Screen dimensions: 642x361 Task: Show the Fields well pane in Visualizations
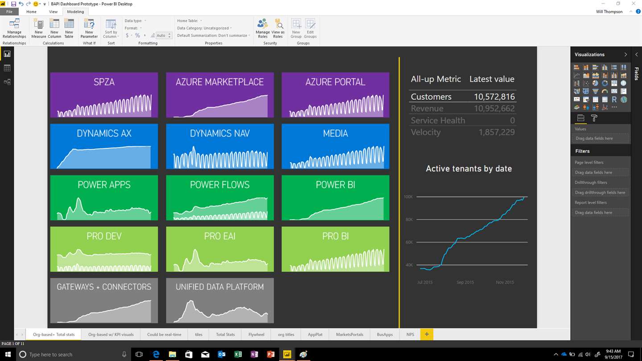[x=580, y=118]
